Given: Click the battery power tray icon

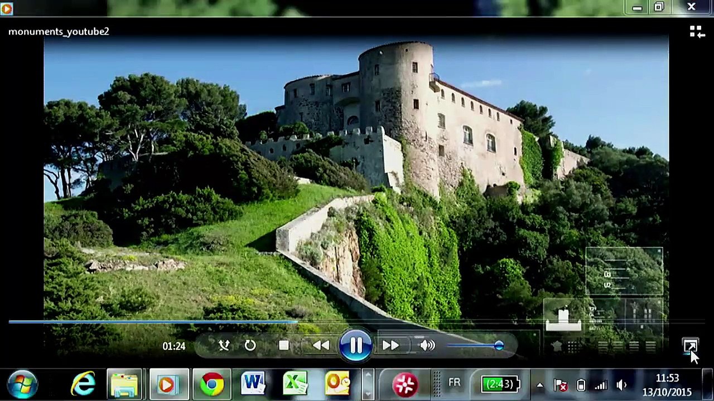Looking at the screenshot, I should pos(581,385).
